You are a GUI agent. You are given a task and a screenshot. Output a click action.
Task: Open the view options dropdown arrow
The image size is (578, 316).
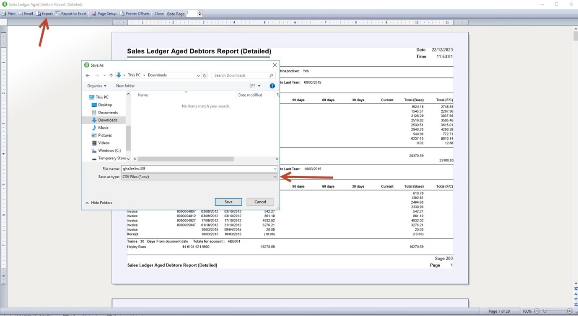pos(259,86)
